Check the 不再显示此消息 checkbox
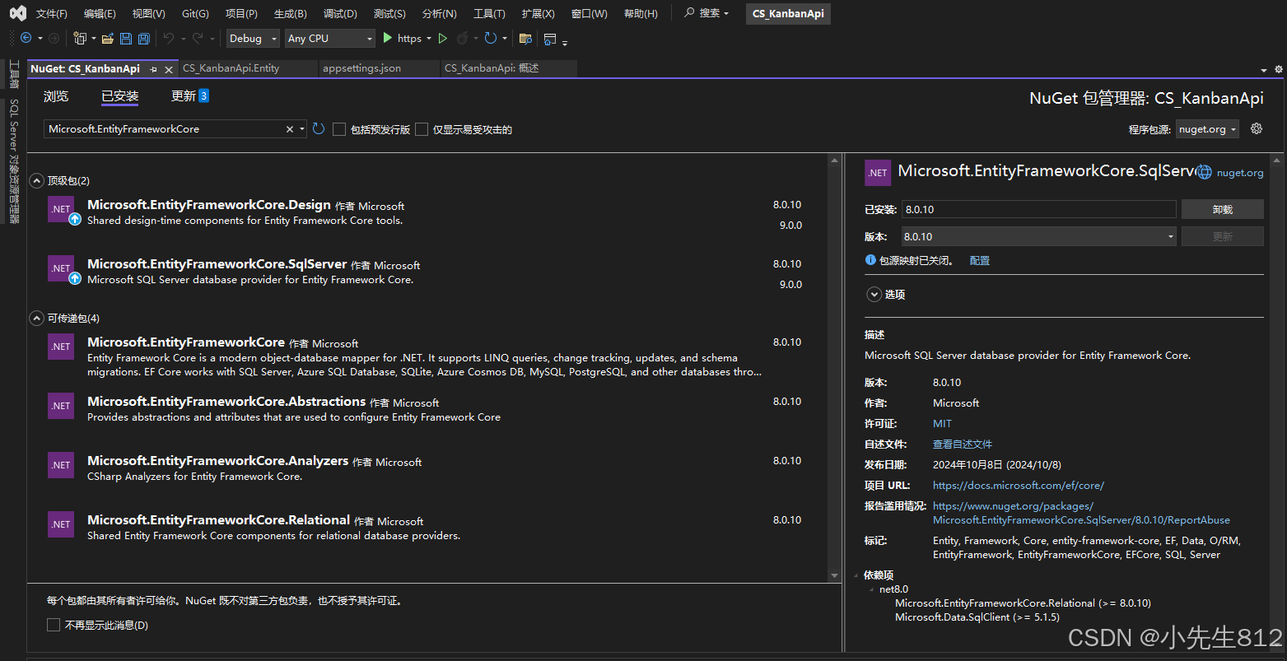 pos(54,625)
